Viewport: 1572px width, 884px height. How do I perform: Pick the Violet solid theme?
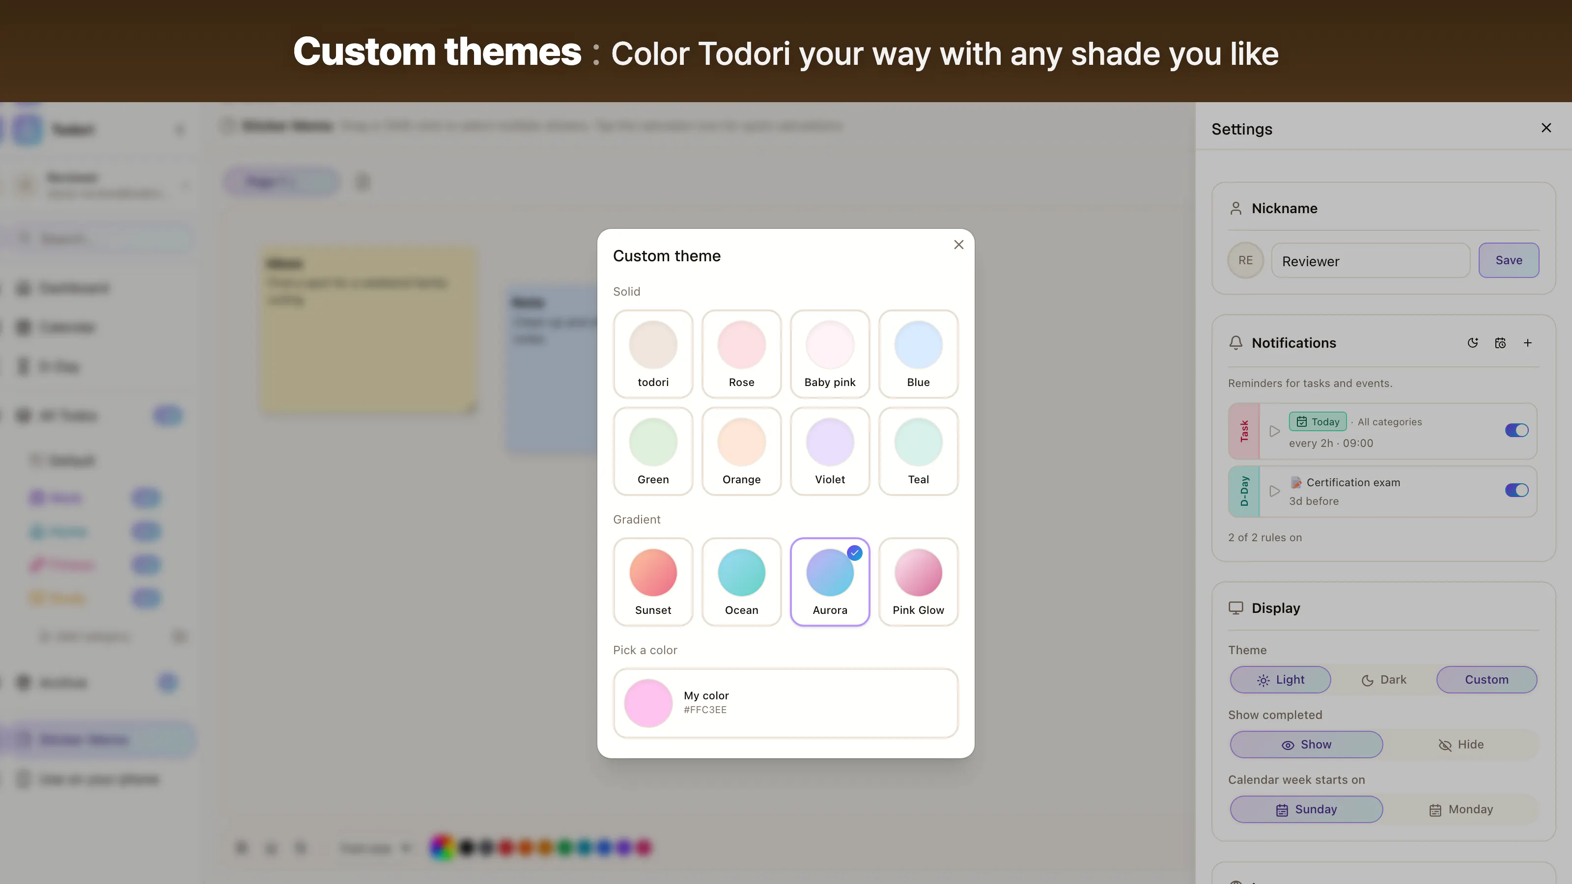[830, 451]
